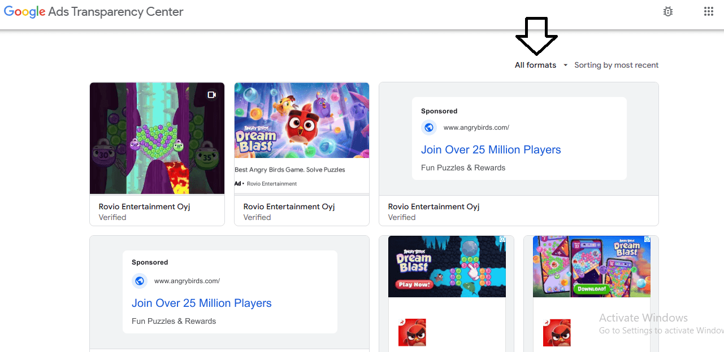The height and width of the screenshot is (352, 724).
Task: Change the Sorting by most recent option
Action: [616, 65]
